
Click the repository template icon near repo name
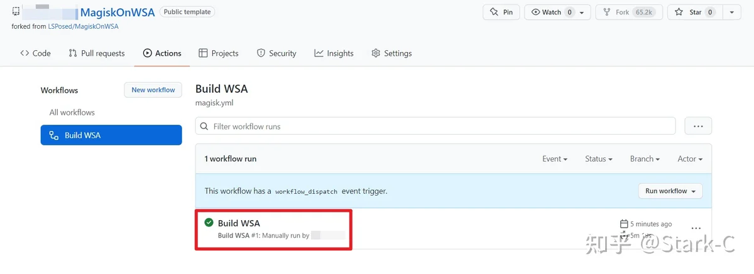coord(16,12)
